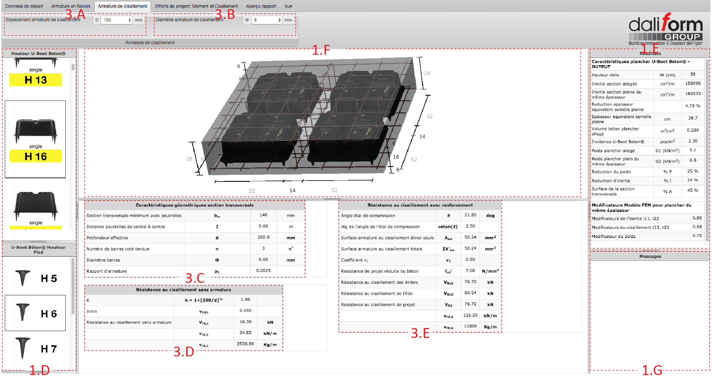Click the value 116.20 kN/m
712x379 pixels.
click(470, 315)
